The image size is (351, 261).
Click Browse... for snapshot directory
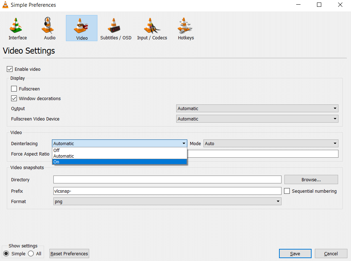311,179
